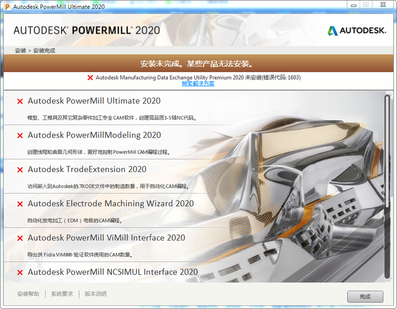Click PowerMill Ultimate description about 3-5轴NC代码
This screenshot has height=309, width=397.
[x=112, y=118]
